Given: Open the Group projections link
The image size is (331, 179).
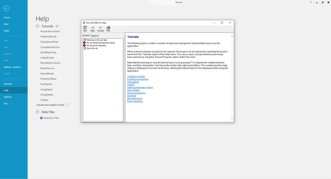Looking at the screenshot, I should tap(136, 93).
